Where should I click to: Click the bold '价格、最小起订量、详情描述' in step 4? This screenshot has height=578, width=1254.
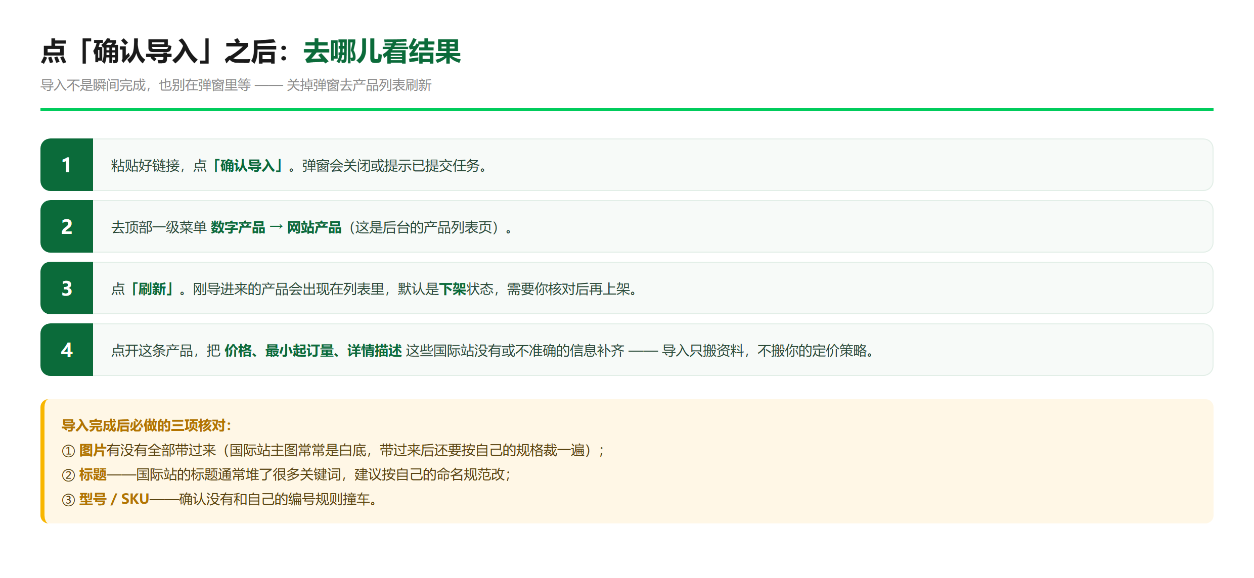coord(313,351)
